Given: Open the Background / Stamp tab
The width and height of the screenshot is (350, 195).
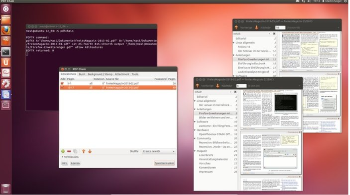Looking at the screenshot, I should [100, 74].
